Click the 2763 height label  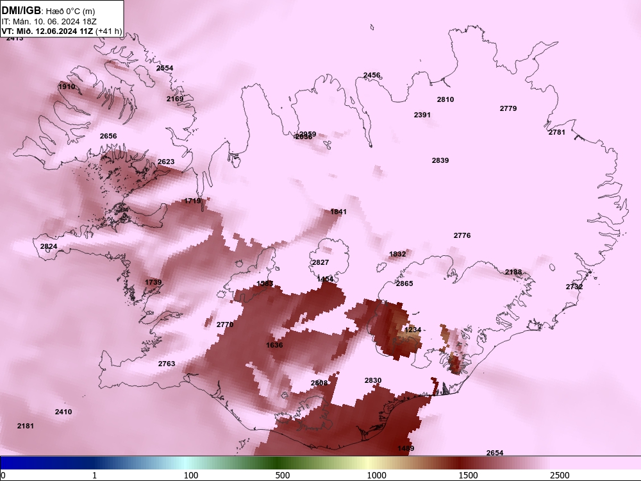click(167, 364)
